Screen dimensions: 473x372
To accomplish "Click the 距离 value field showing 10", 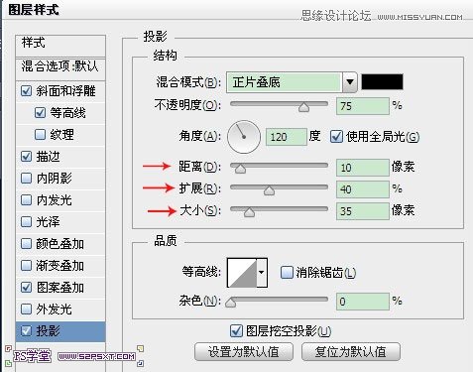I will click(x=363, y=168).
